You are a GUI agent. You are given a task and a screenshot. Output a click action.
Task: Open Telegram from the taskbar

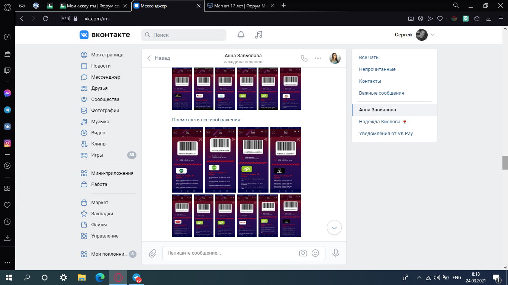point(136,277)
